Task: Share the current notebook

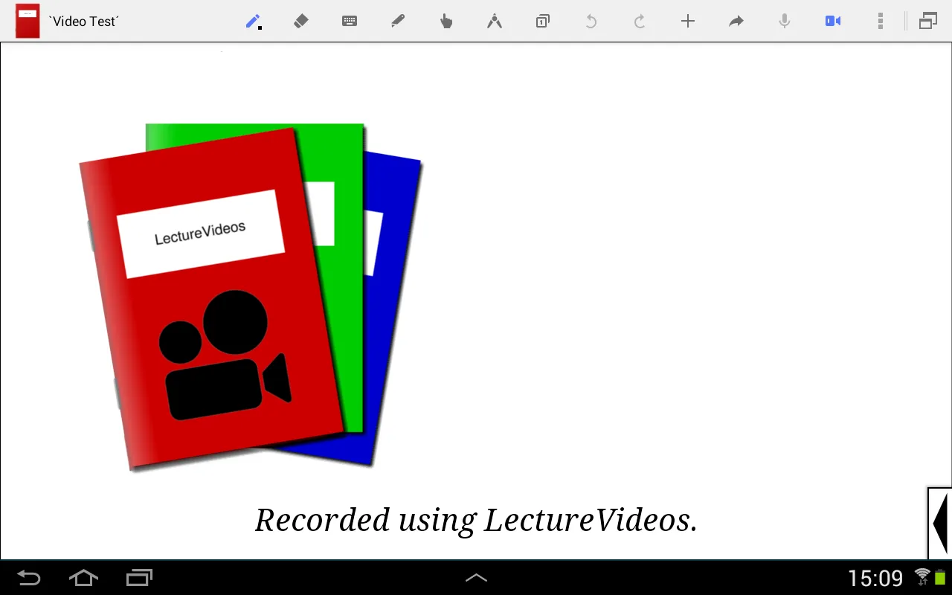Action: coord(736,21)
